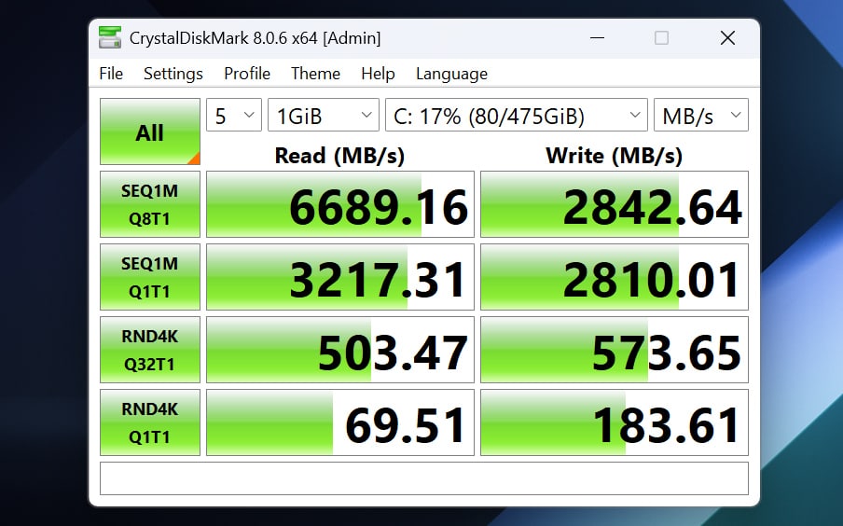Screen dimensions: 843x526
Task: Open the MB/s unit dropdown
Action: [701, 115]
